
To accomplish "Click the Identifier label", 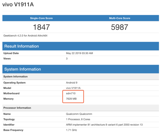I will (x=9, y=125).
